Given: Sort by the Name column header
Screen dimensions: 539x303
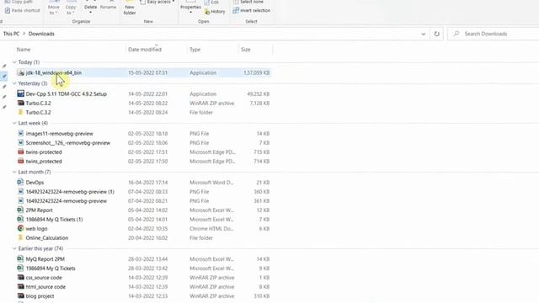Looking at the screenshot, I should [24, 50].
